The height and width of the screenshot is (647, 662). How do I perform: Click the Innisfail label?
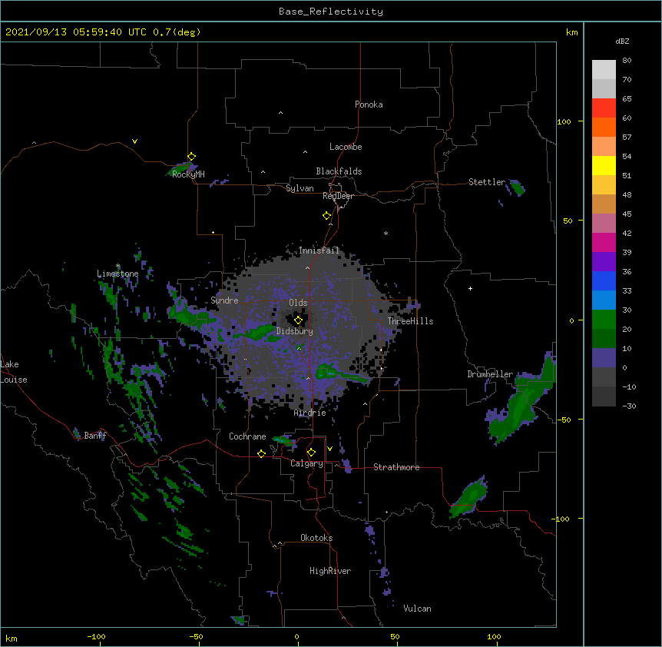pos(319,251)
